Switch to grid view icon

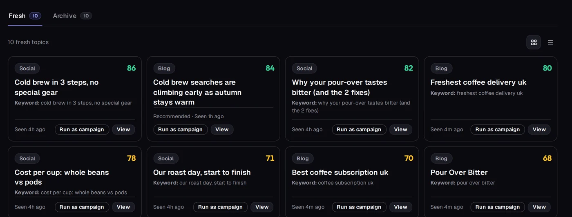534,42
